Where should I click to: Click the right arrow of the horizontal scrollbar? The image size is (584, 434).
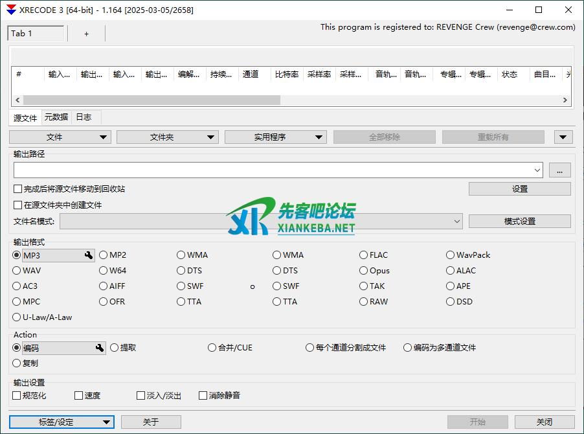pyautogui.click(x=565, y=100)
